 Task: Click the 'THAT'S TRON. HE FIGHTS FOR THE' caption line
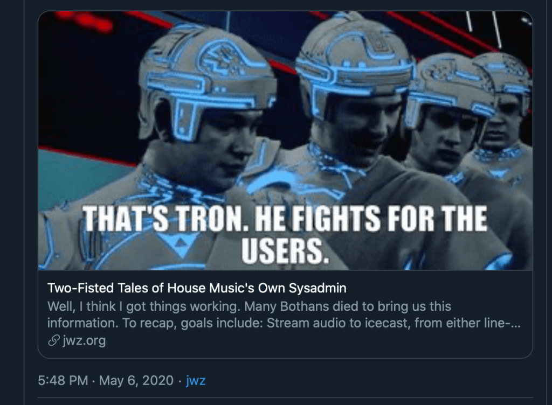[285, 220]
